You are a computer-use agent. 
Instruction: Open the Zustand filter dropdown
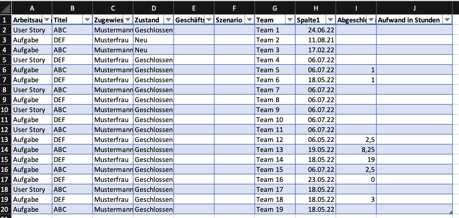click(x=168, y=20)
